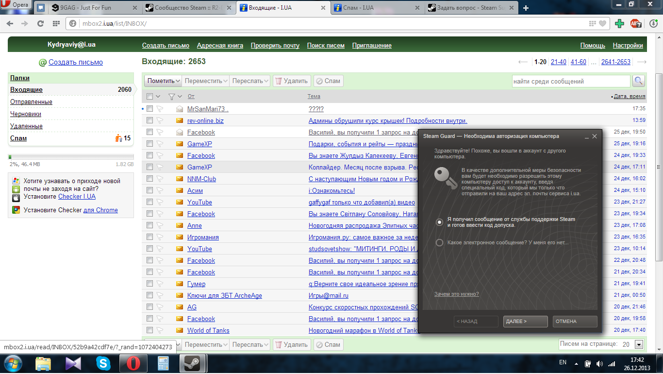This screenshot has width=663, height=374.
Task: Open Создать письмо link in left sidebar
Action: pos(75,62)
